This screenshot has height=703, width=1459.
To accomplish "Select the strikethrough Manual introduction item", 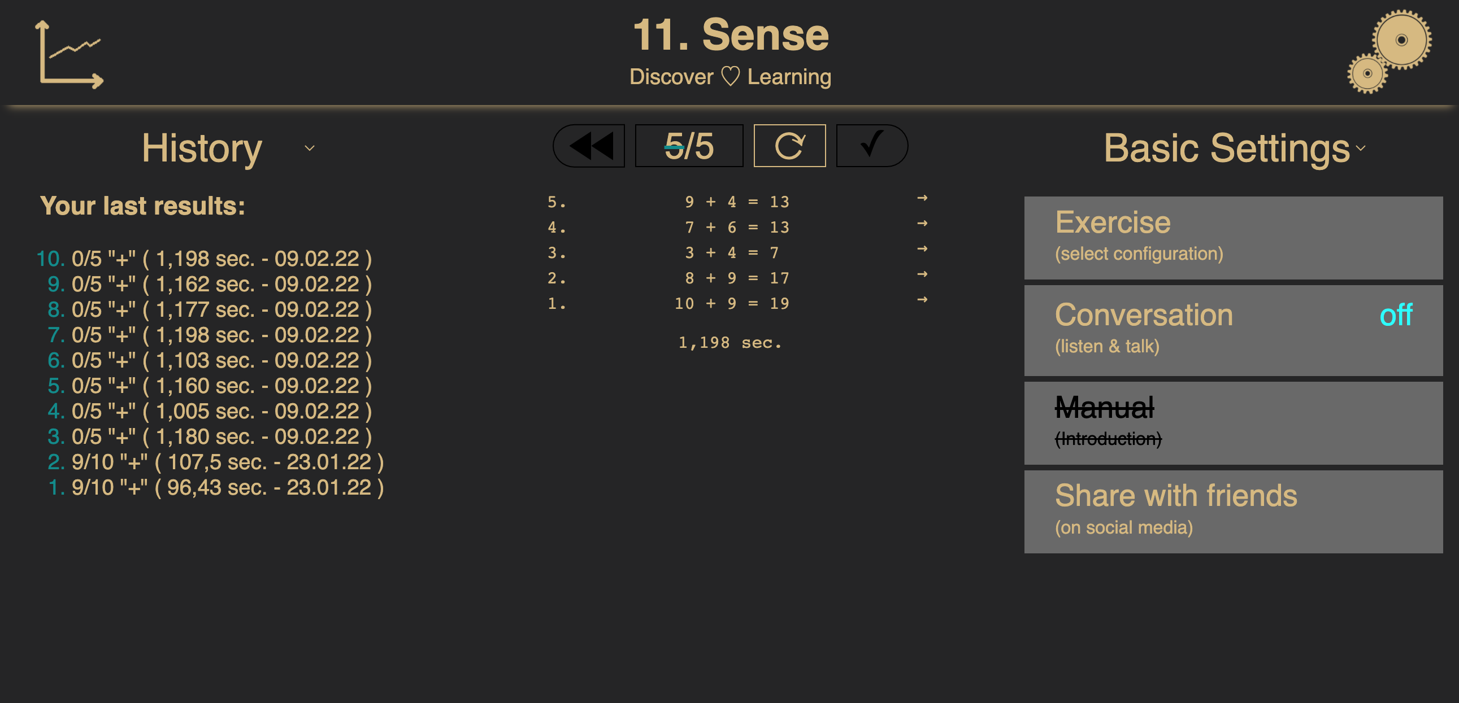I will pos(1232,422).
